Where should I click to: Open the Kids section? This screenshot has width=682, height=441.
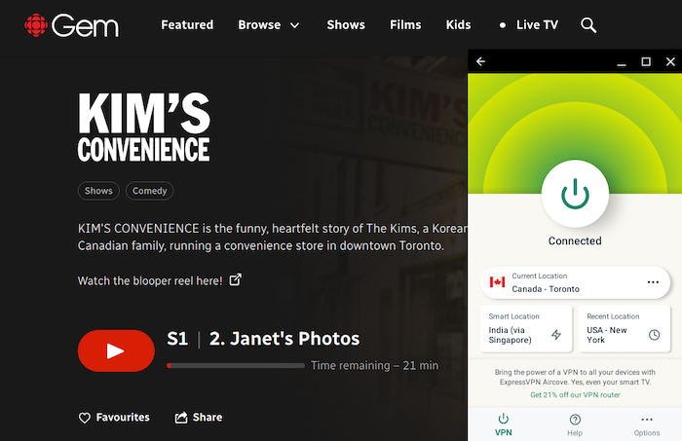pos(458,24)
